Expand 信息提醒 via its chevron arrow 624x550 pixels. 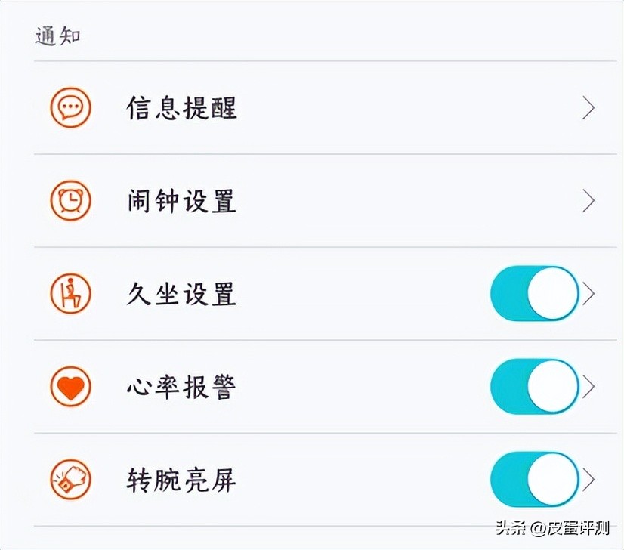[589, 108]
